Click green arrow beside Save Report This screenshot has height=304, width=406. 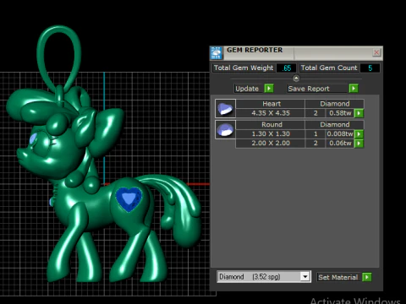pos(354,89)
